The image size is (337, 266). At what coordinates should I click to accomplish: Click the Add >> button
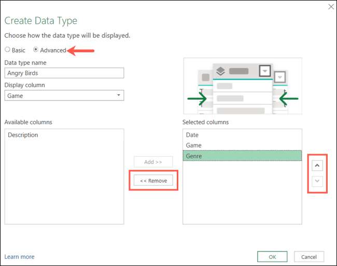[153, 162]
